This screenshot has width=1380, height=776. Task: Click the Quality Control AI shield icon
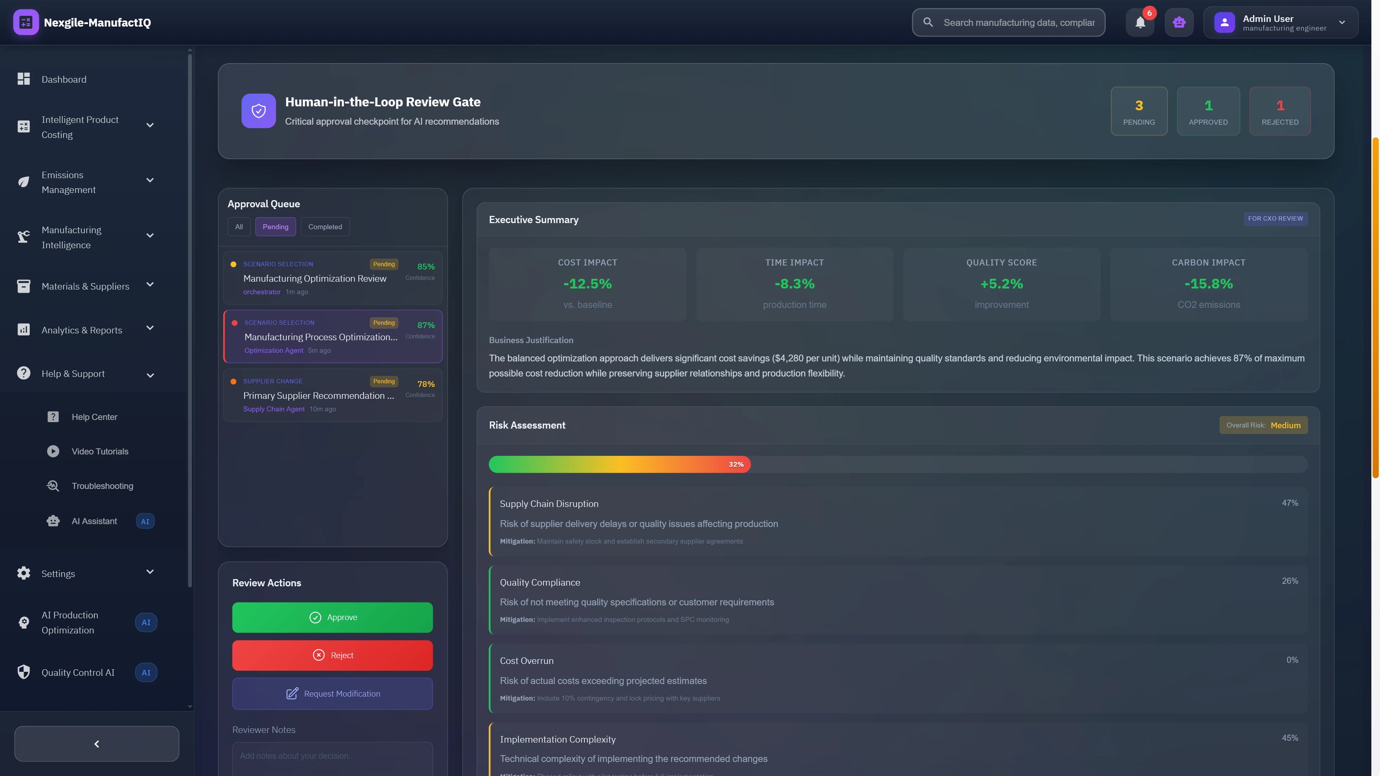(23, 672)
